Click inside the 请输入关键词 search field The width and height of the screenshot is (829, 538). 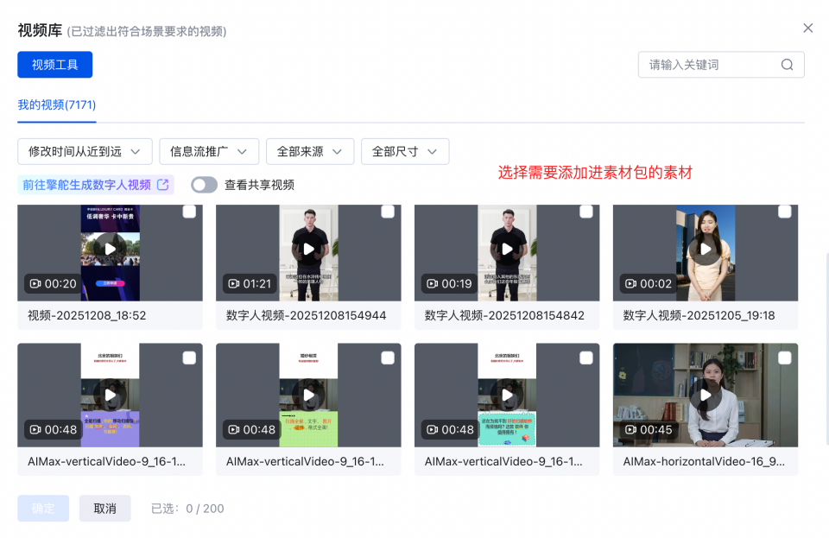pyautogui.click(x=708, y=64)
